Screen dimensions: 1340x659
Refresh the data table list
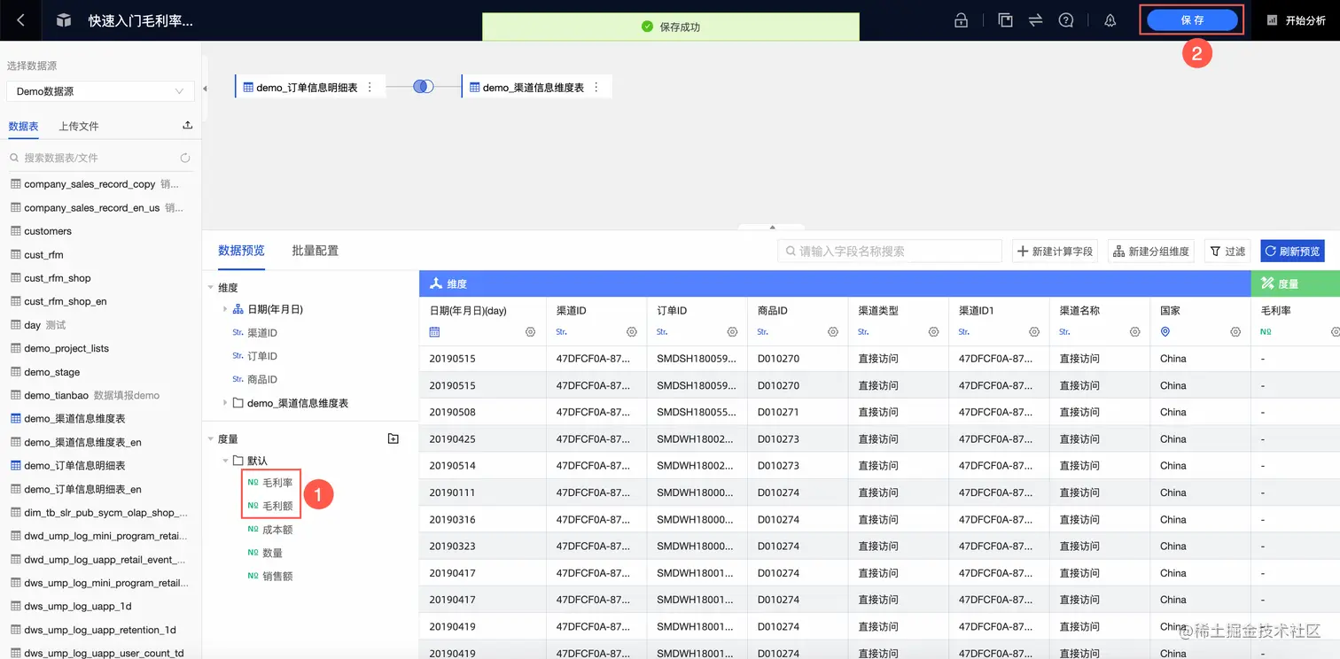click(184, 158)
